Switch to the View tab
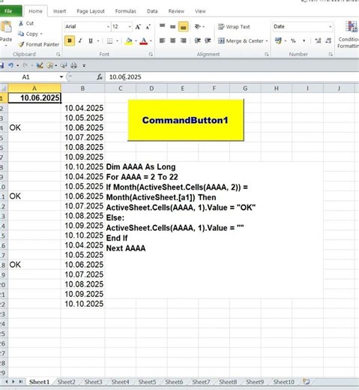This screenshot has width=359, height=390. click(x=200, y=11)
